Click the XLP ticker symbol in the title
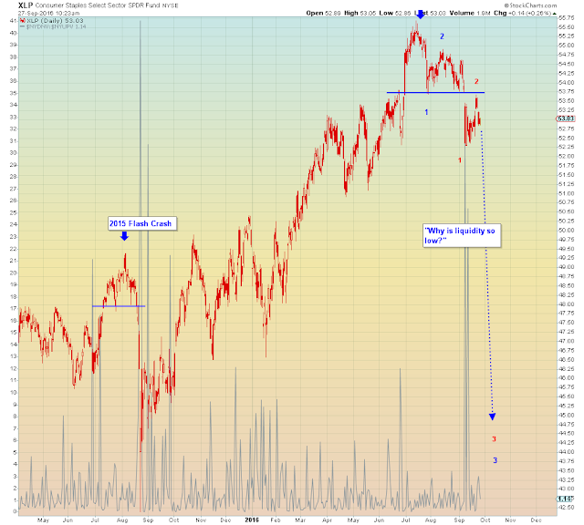This screenshot has width=584, height=525. pos(26,5)
